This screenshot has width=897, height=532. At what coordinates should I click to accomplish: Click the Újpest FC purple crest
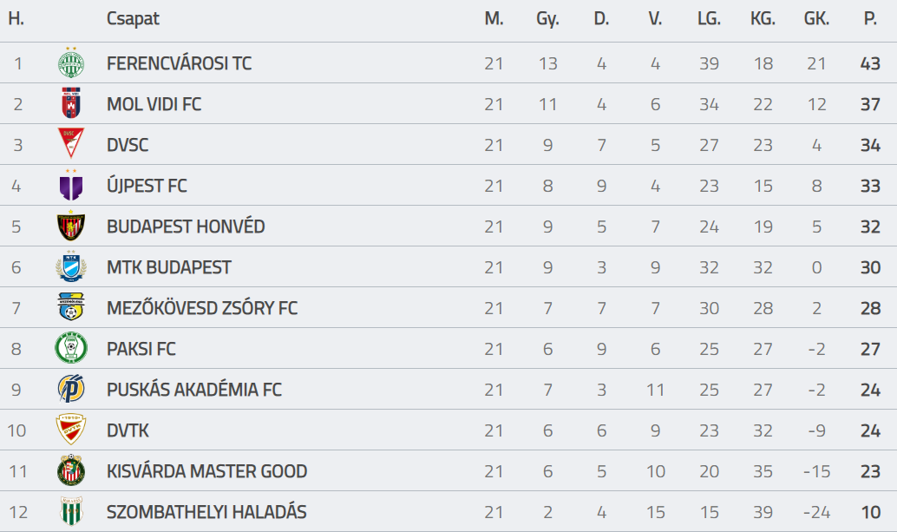(71, 185)
